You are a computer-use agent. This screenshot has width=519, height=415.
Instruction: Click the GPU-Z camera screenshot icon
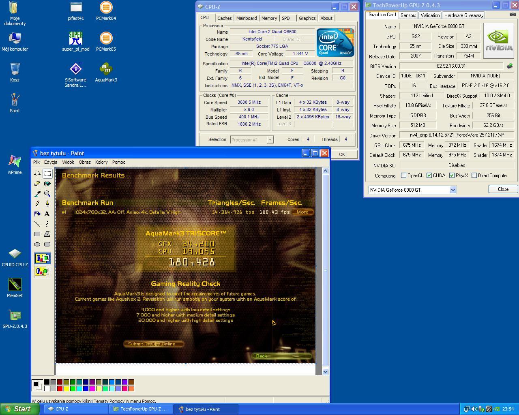point(513,15)
